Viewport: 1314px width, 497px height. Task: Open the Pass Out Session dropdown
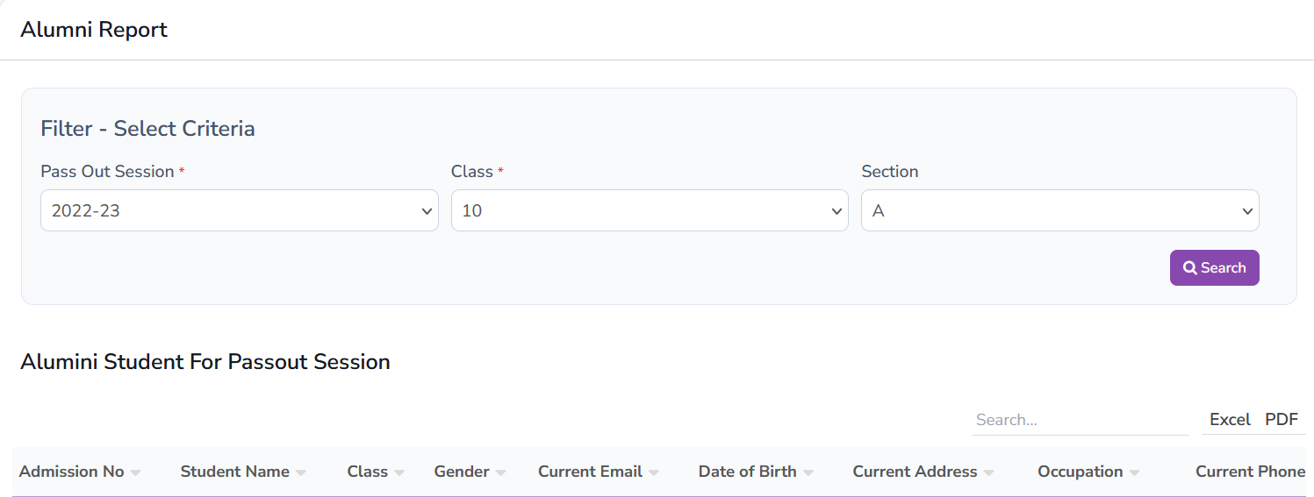pyautogui.click(x=239, y=210)
